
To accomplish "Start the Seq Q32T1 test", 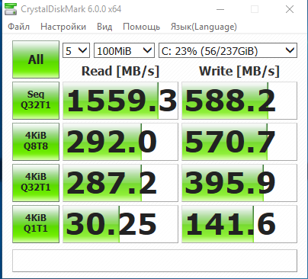I will [x=36, y=101].
